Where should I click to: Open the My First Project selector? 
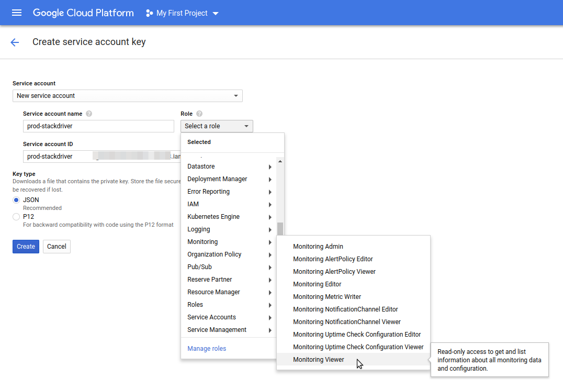182,13
